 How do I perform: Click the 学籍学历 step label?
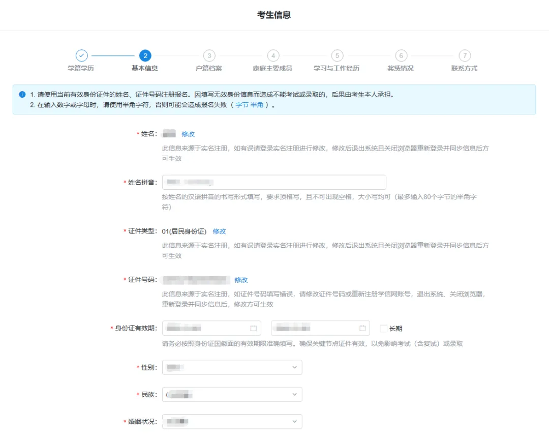[81, 68]
